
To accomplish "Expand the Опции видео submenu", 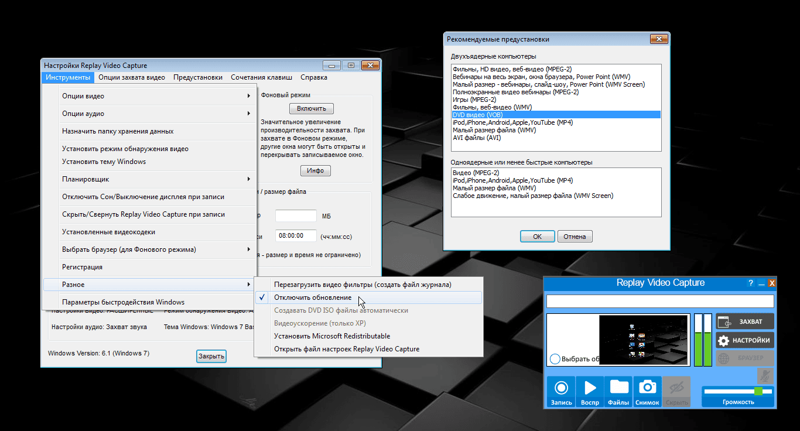I will coord(149,96).
